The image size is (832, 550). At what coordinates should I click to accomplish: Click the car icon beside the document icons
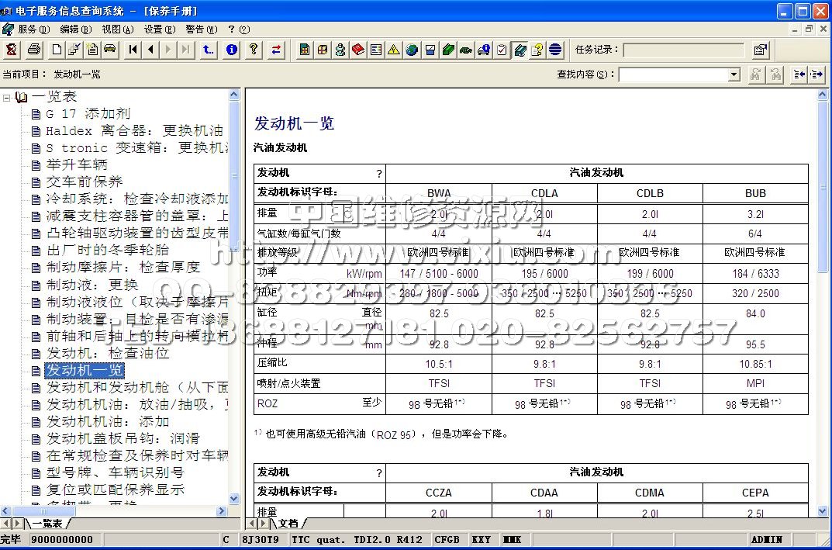[109, 50]
